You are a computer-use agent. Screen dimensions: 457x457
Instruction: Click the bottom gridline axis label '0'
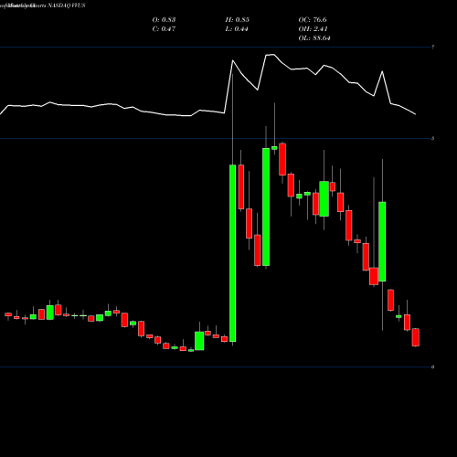(x=432, y=367)
